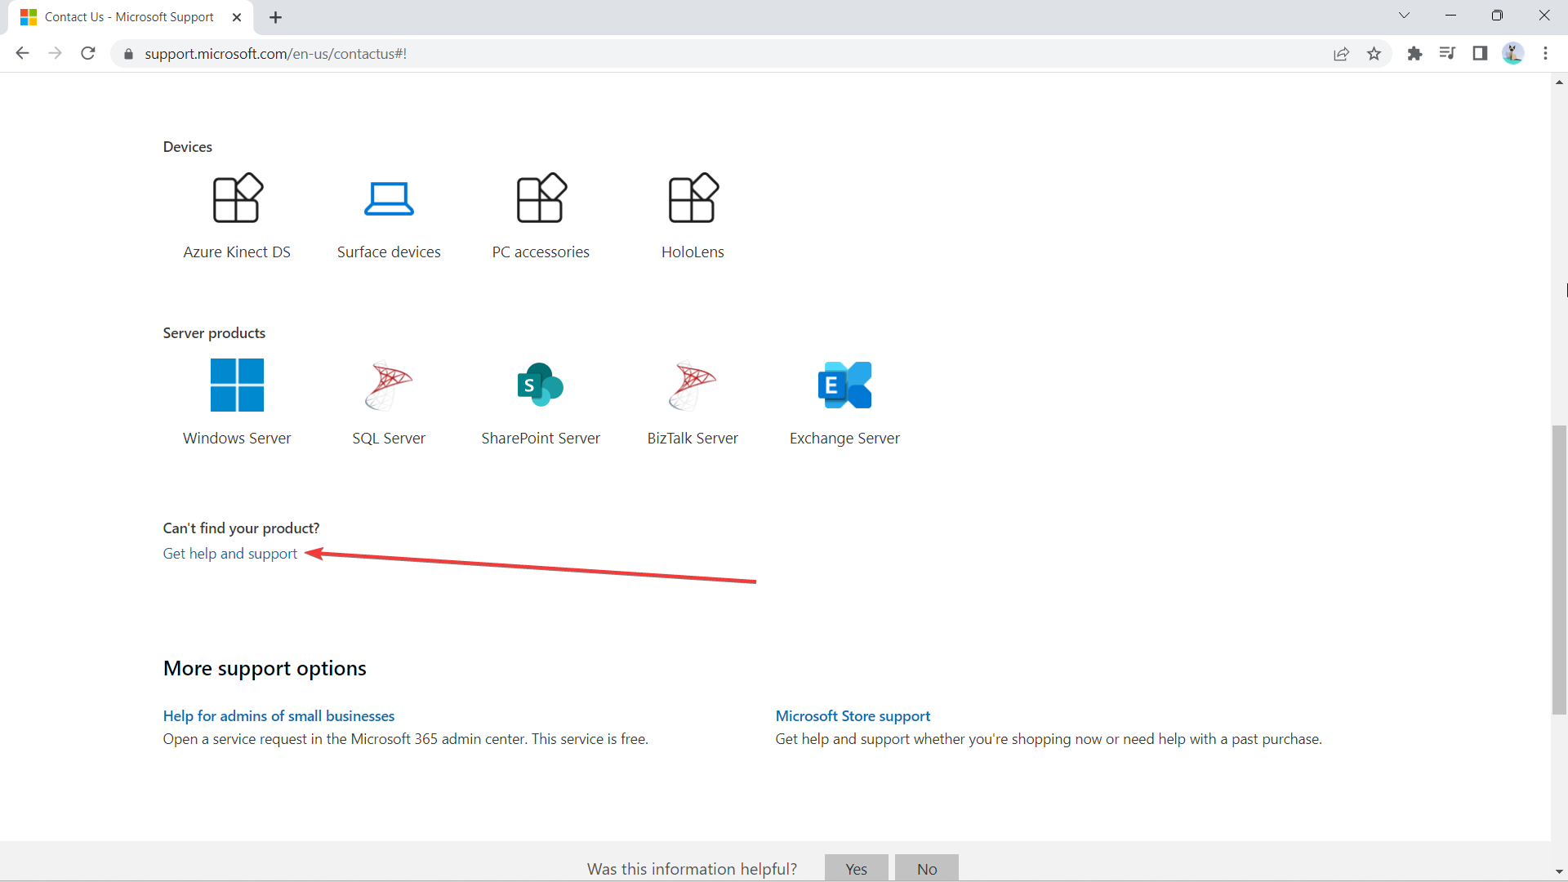The image size is (1568, 882).
Task: Open Help for admins of small businesses
Action: pyautogui.click(x=278, y=716)
